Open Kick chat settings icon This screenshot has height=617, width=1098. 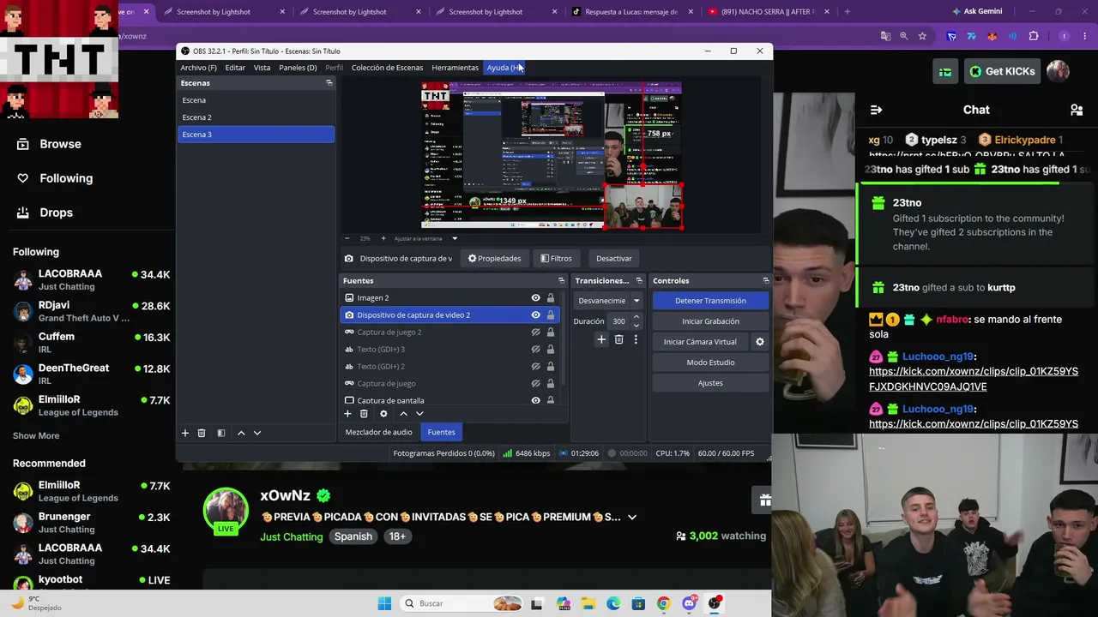(1077, 110)
